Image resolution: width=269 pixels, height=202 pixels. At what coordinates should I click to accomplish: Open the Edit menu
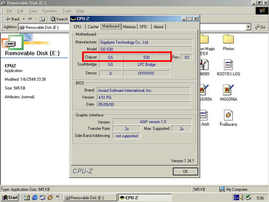(20, 11)
